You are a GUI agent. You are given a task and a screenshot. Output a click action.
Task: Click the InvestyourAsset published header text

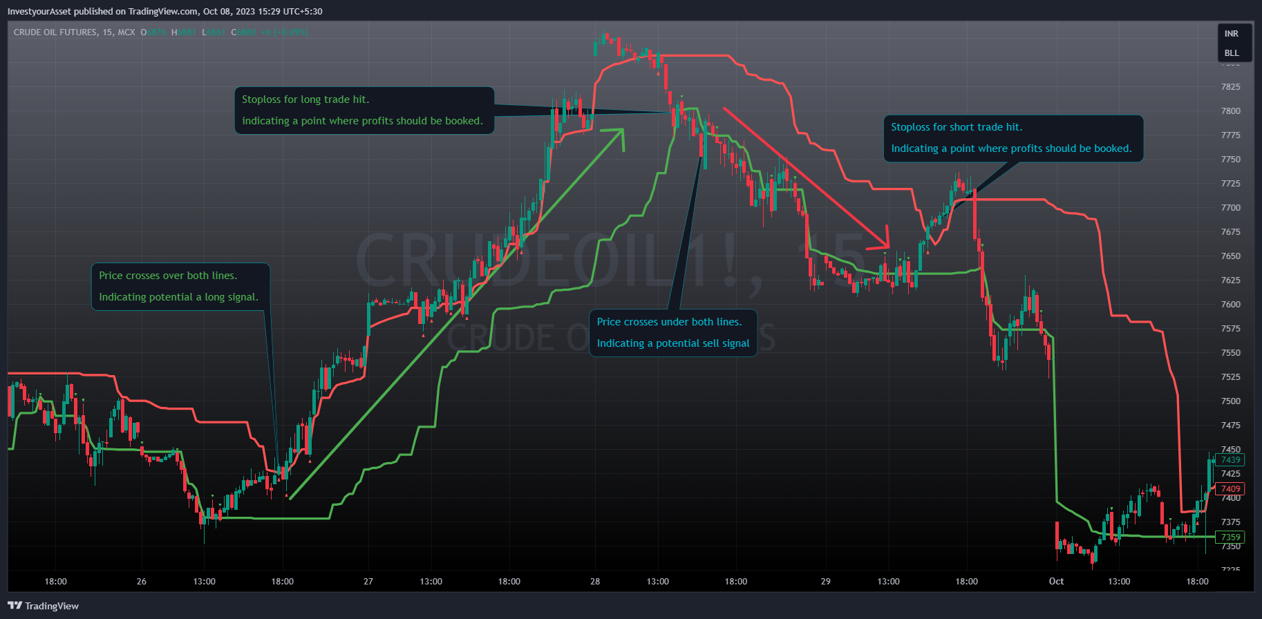click(x=164, y=12)
